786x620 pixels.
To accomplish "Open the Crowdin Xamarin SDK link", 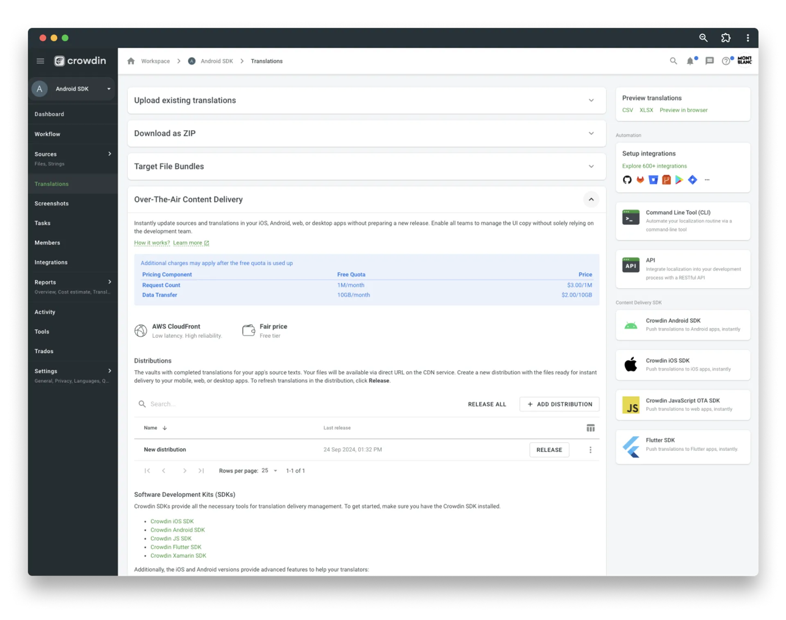I will 178,555.
